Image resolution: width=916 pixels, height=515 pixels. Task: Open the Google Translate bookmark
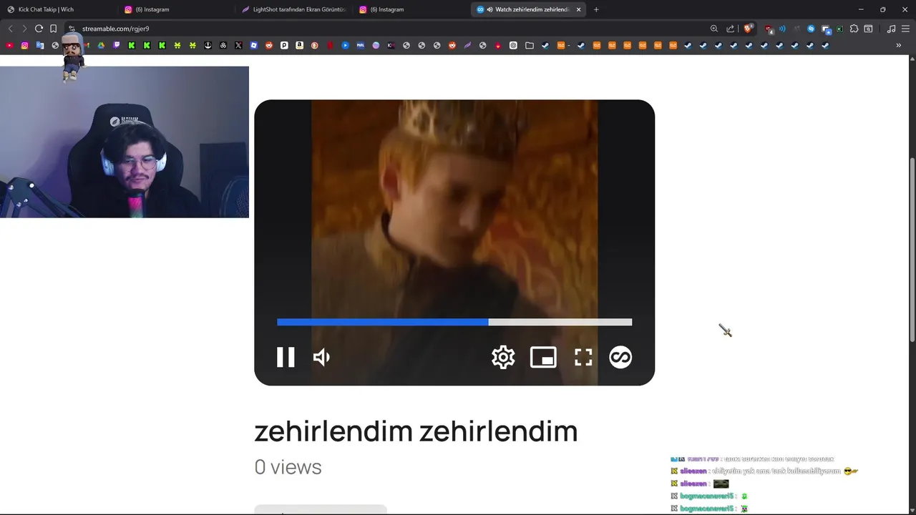[x=40, y=45]
